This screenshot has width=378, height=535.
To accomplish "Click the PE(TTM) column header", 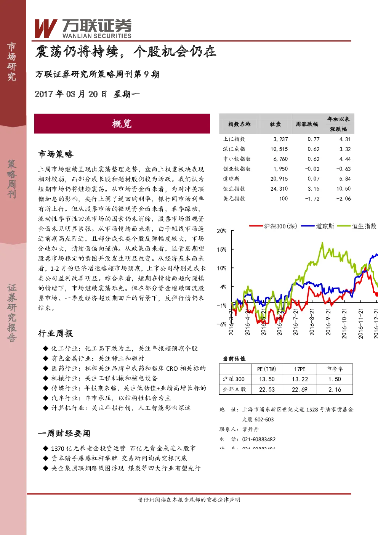I will pos(267,369).
